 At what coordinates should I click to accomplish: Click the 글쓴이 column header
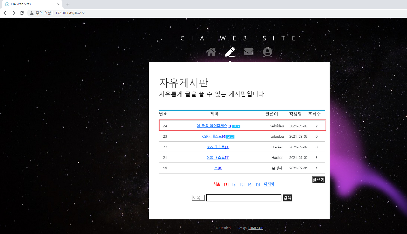272,114
